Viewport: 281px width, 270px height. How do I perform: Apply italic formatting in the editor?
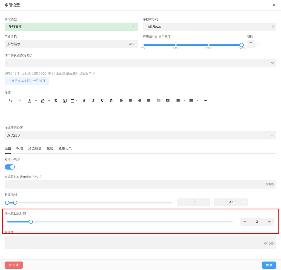click(x=93, y=101)
